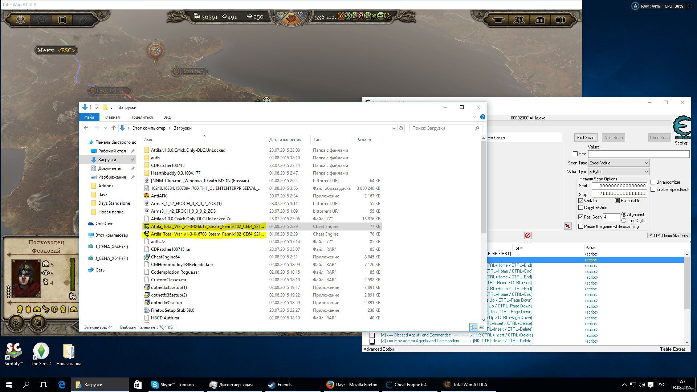This screenshot has height=392, width=697.
Task: Click the memory Start address field
Action: click(x=619, y=186)
